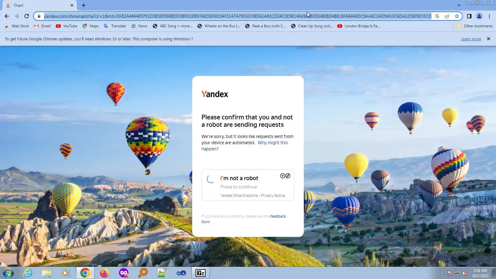Open the Chrome side panel
Screen dimensions: 496x279
pos(469,16)
